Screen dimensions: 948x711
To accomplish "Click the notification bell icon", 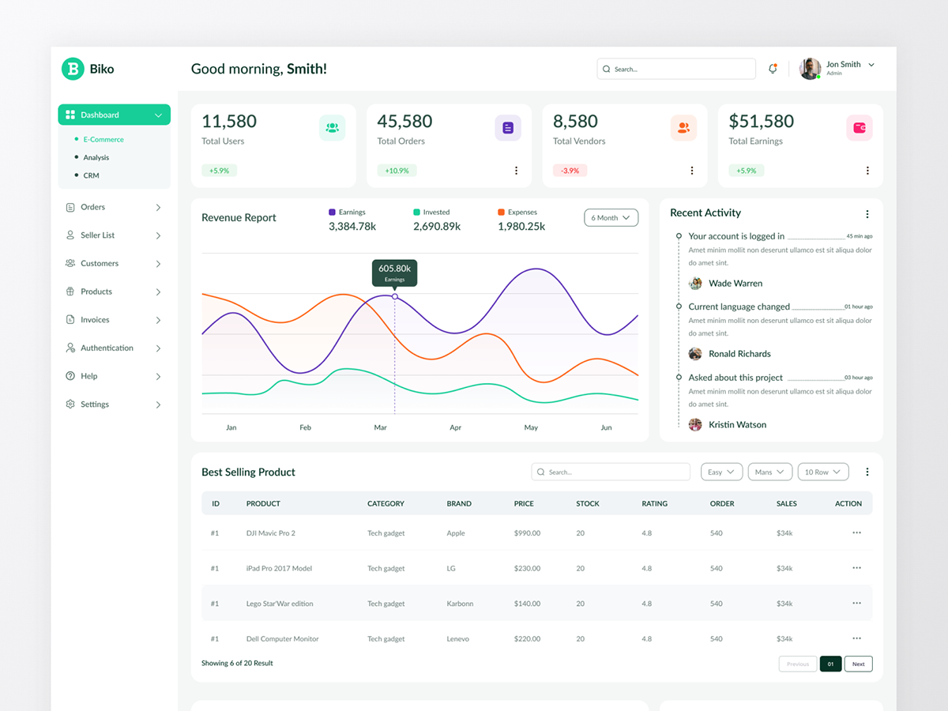I will [x=773, y=69].
